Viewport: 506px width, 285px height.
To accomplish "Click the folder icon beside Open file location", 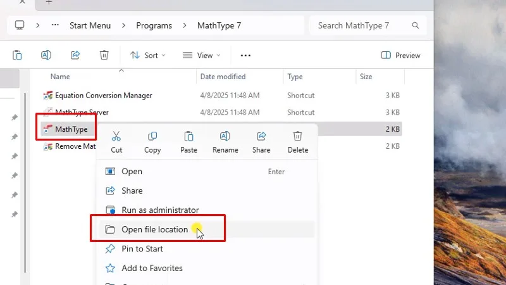I will point(110,229).
